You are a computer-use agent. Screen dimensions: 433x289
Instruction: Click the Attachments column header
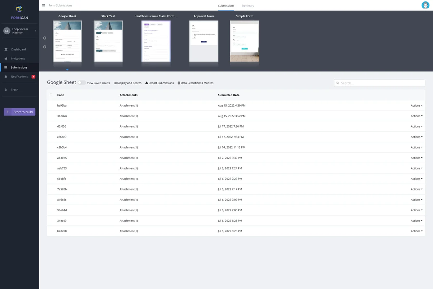128,95
